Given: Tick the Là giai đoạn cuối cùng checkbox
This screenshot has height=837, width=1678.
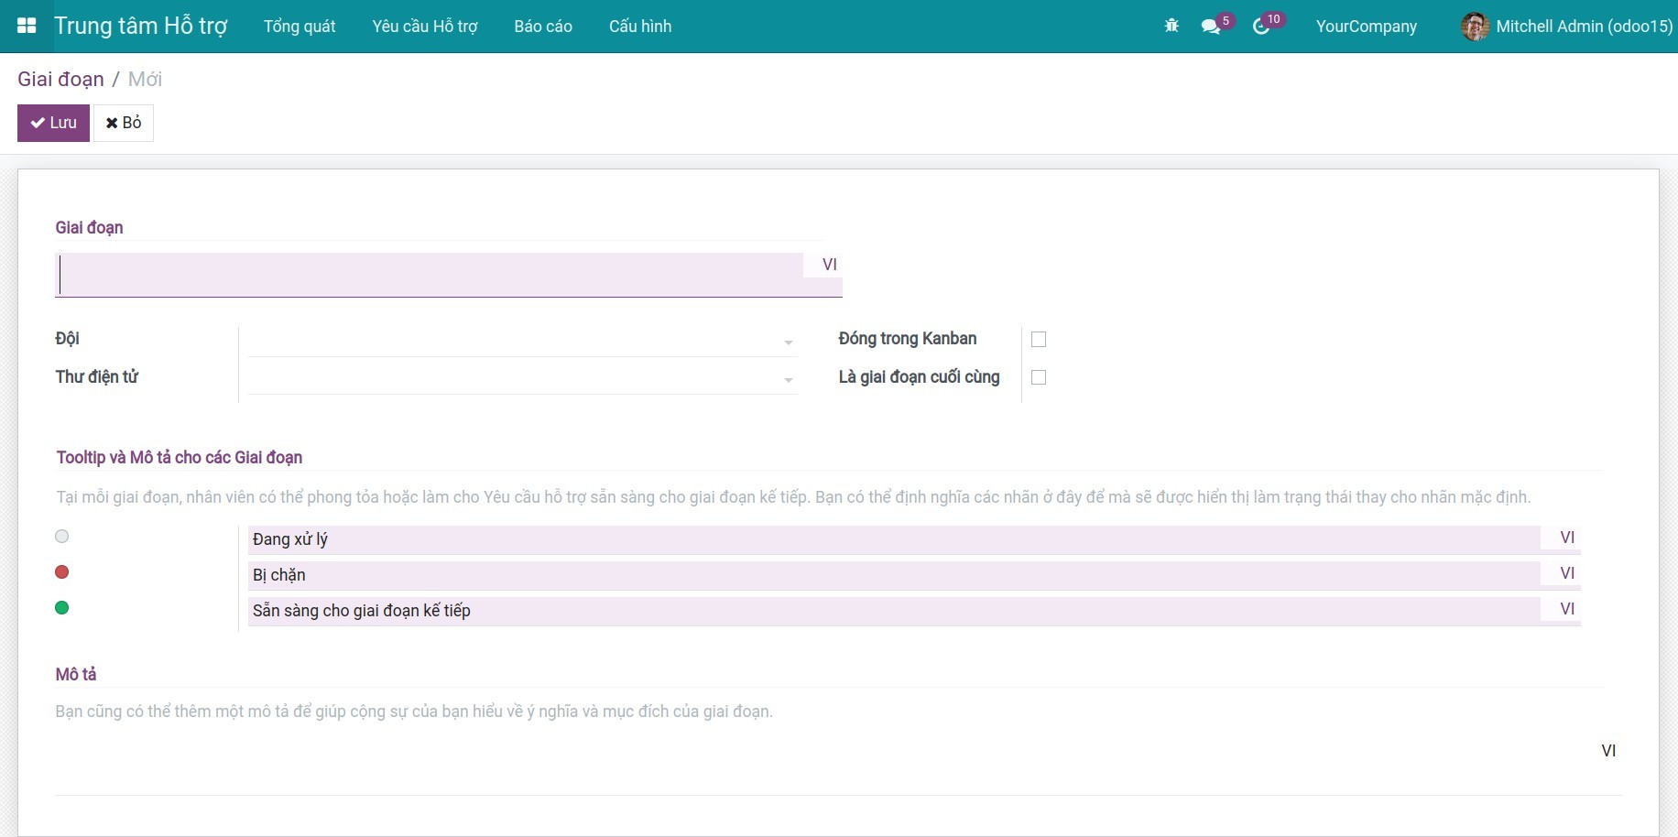Looking at the screenshot, I should 1039,377.
